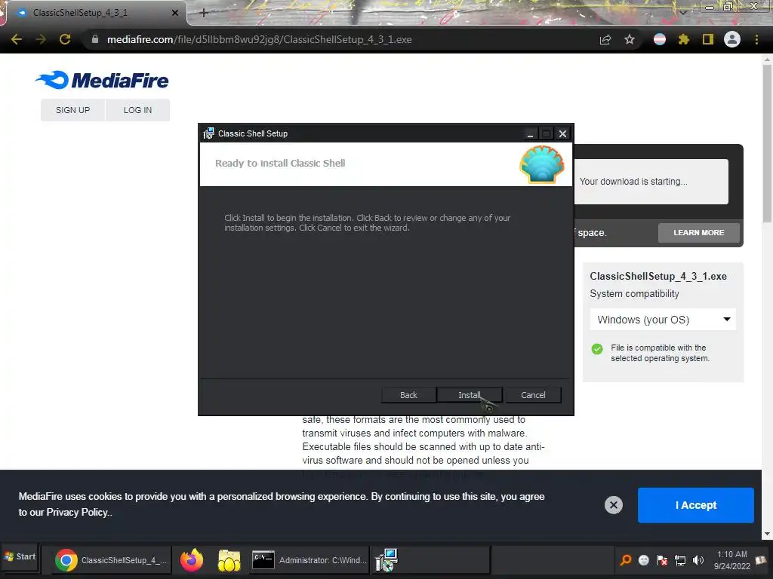773x579 pixels.
Task: Open Chrome three-dot menu
Action: coord(756,39)
